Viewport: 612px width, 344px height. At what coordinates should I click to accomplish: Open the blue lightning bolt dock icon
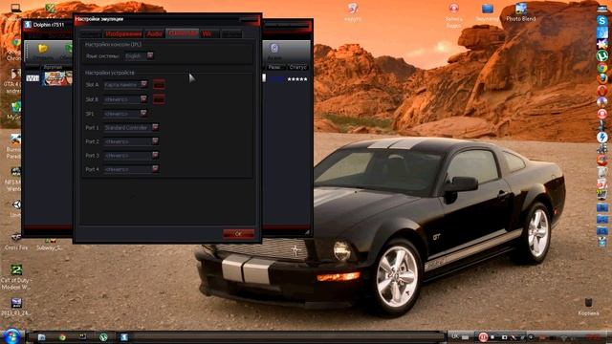click(x=602, y=137)
